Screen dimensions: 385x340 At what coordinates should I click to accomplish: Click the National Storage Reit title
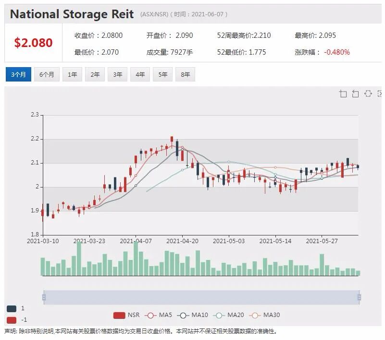[x=72, y=14]
